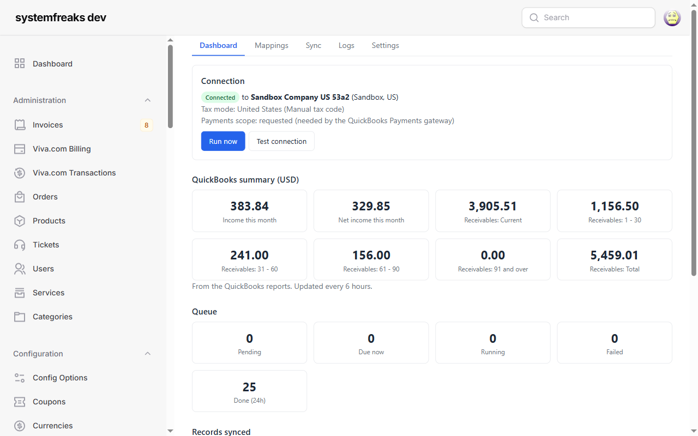Click the systemfreaks dev site title
Viewport: 698px width, 436px height.
coord(61,17)
